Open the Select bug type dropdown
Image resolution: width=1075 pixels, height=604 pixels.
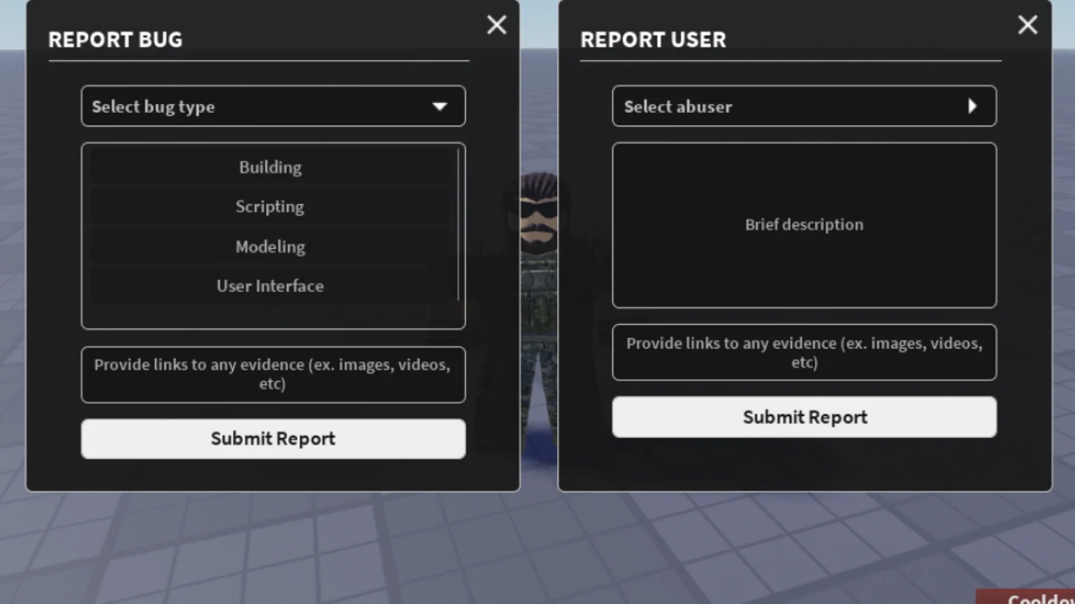[x=273, y=106]
